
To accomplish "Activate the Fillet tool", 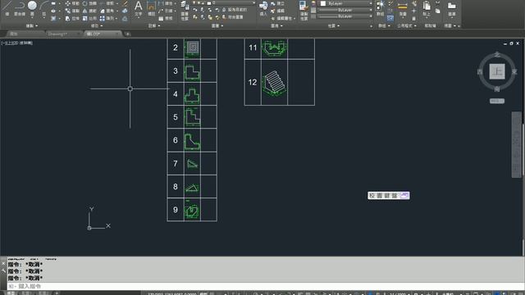I will pyautogui.click(x=107, y=11).
